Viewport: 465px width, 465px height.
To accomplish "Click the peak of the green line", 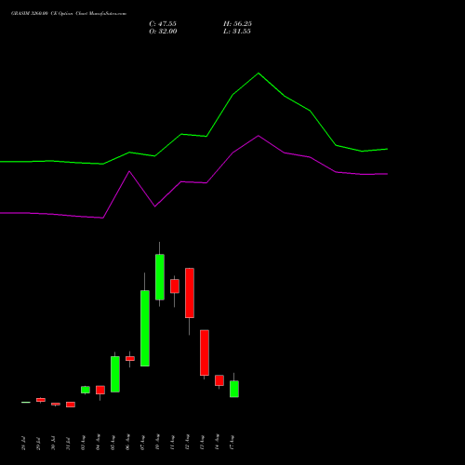I will point(259,73).
